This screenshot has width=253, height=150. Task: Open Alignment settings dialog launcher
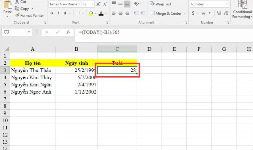point(186,23)
